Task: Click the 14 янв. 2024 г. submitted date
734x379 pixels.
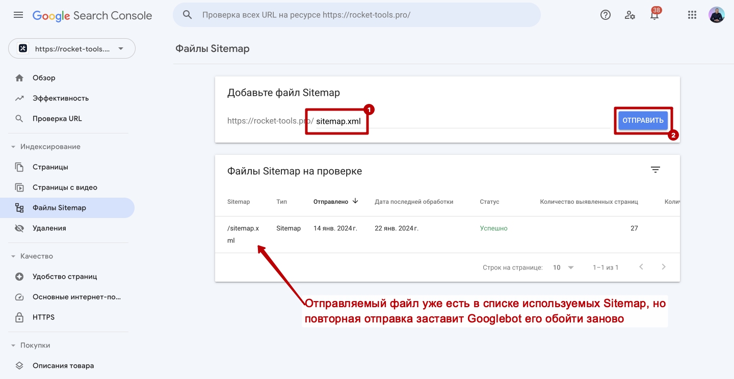Action: pos(335,228)
